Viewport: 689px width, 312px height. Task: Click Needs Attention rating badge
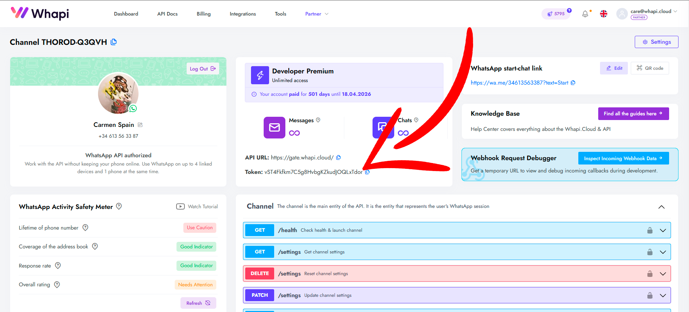(x=195, y=285)
